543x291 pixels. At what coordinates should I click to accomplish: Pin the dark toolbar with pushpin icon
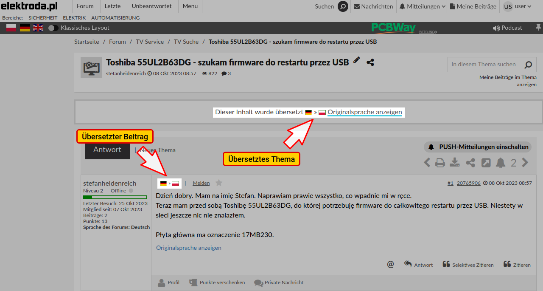538,28
